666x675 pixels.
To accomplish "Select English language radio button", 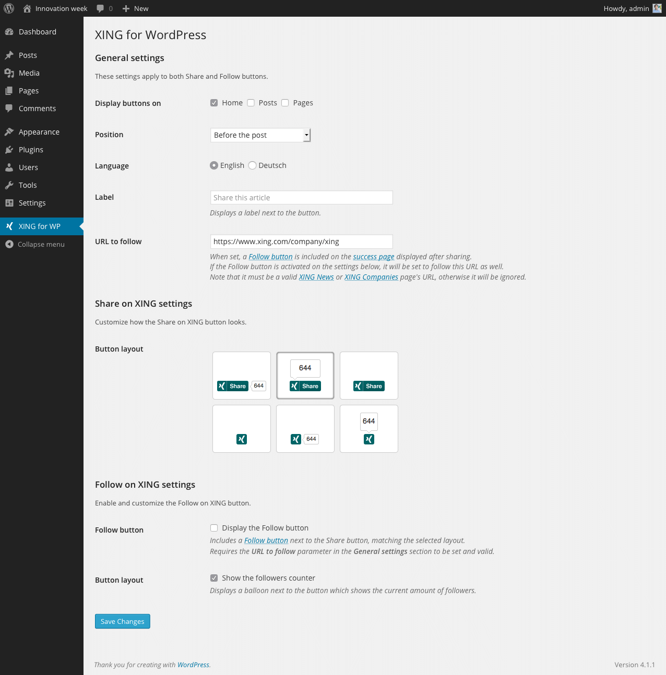I will pos(214,165).
